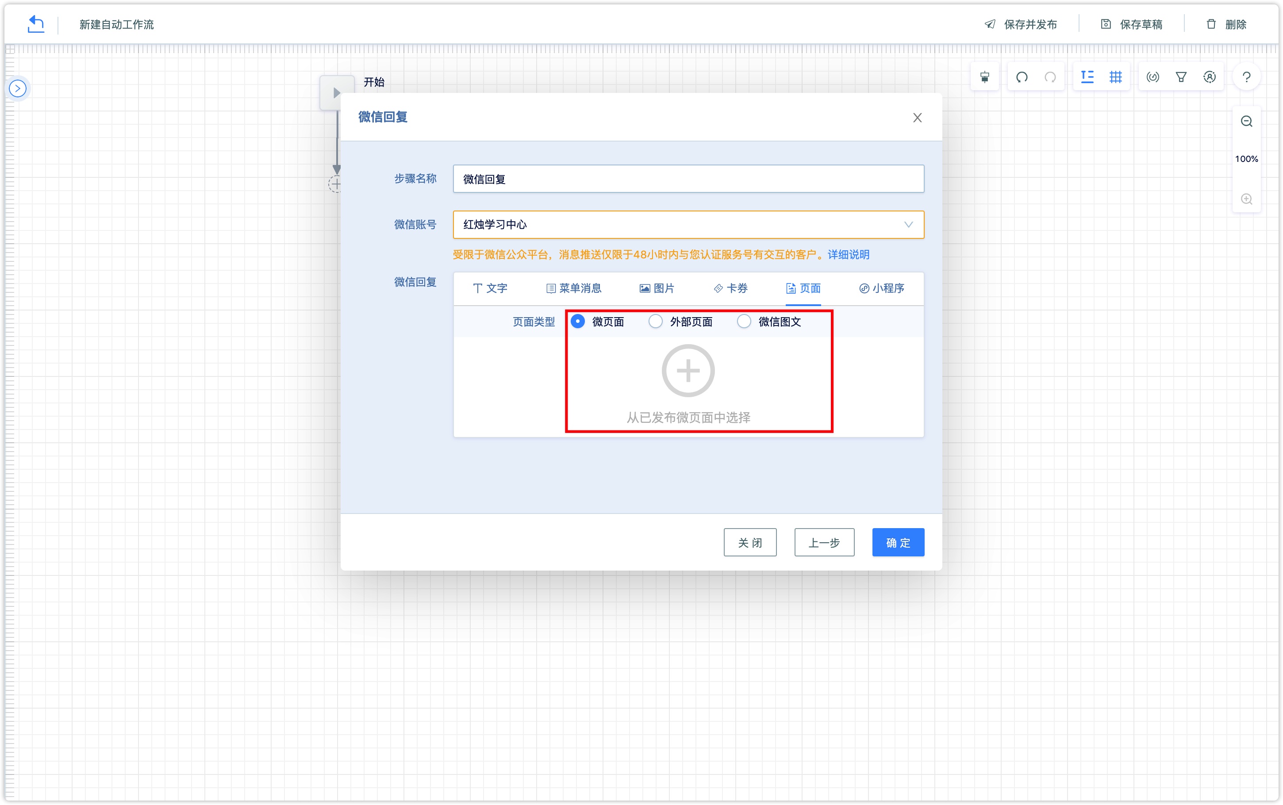Click the paper plane publish icon
This screenshot has height=805, width=1283.
990,24
